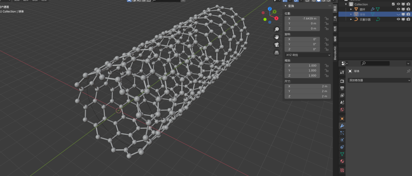Click the viewport zoom magnifier gizmo
412x176 pixels.
click(277, 29)
